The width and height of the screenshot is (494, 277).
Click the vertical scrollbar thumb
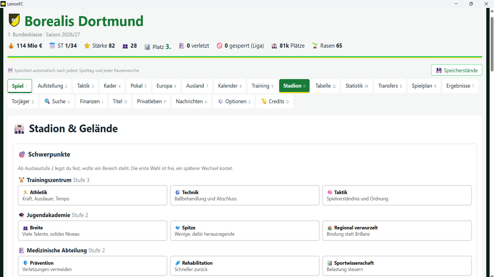click(x=492, y=44)
